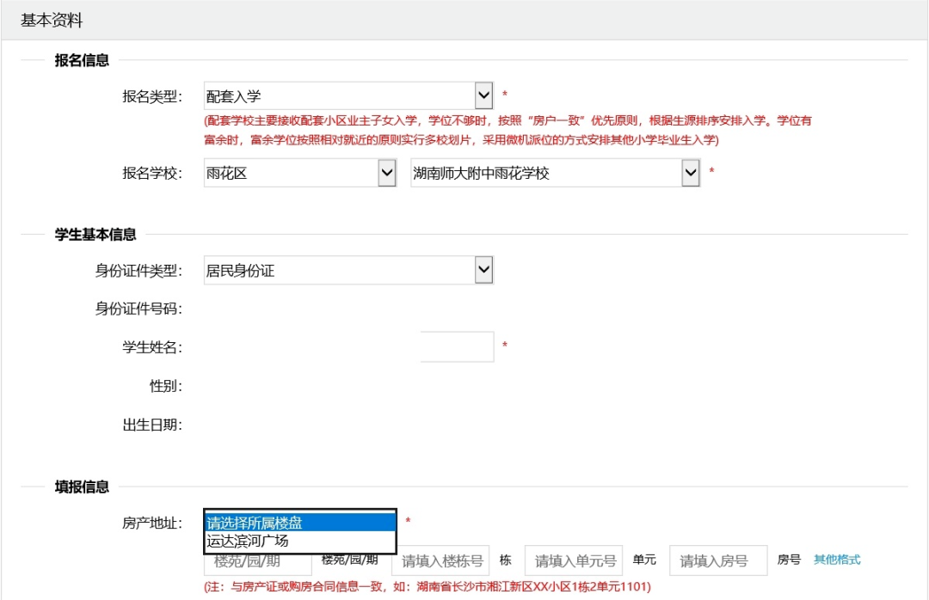This screenshot has width=929, height=600.
Task: Click the 身份证件号码 label
Action: coord(138,309)
